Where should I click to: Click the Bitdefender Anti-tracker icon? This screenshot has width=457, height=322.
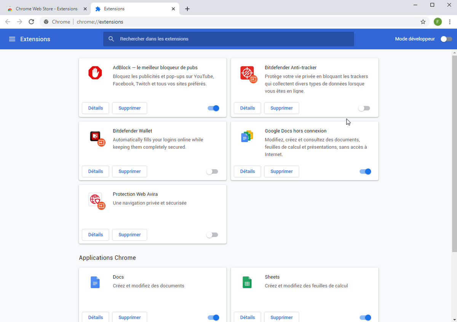[248, 74]
